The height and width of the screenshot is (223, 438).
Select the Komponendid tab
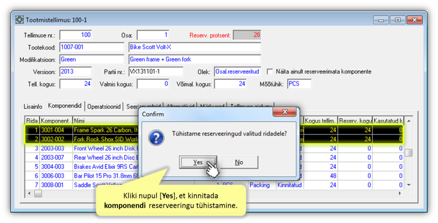(65, 106)
